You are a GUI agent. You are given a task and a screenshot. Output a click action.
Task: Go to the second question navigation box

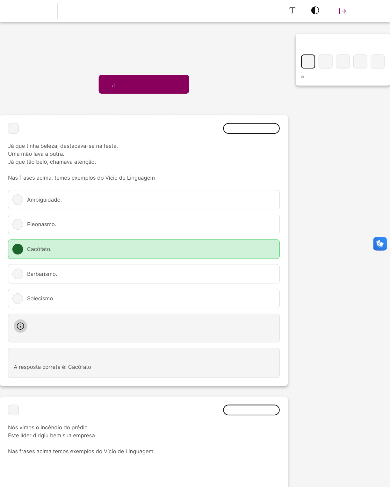click(x=325, y=61)
